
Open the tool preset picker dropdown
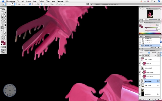[5, 4]
